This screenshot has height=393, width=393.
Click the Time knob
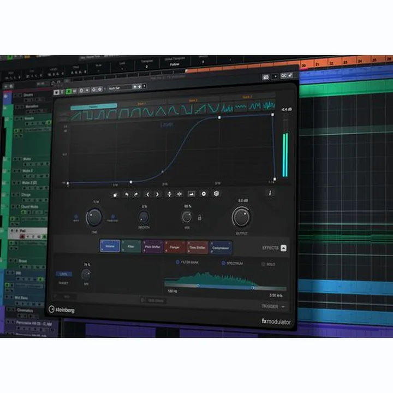94,217
